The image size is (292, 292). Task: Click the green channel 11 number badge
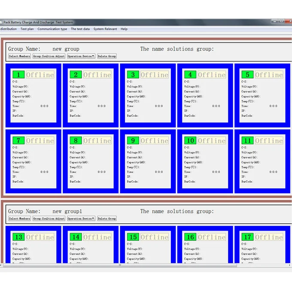247,140
